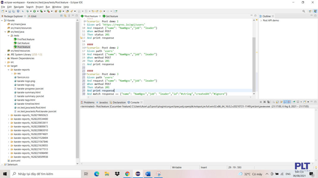
Task: Expand JRE System Library node
Action: pyautogui.click(x=5, y=54)
